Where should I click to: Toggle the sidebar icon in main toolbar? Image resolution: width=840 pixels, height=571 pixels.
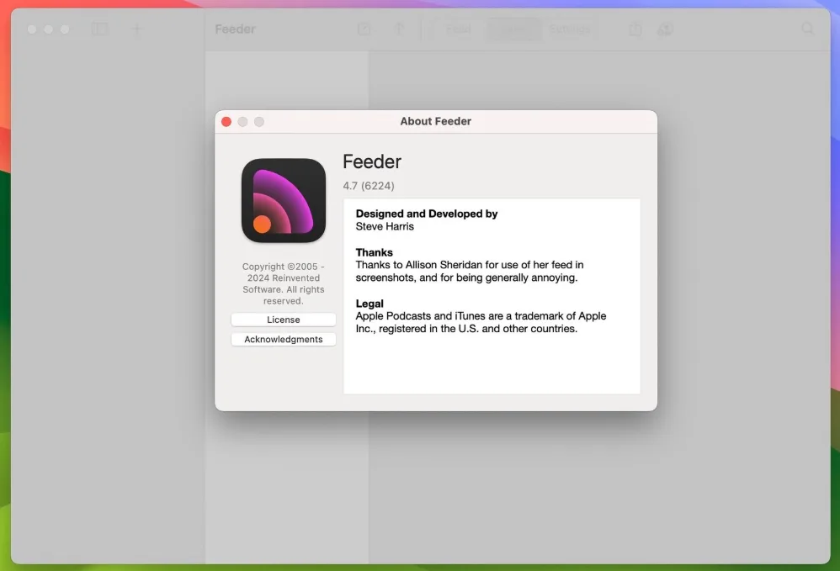(x=99, y=29)
